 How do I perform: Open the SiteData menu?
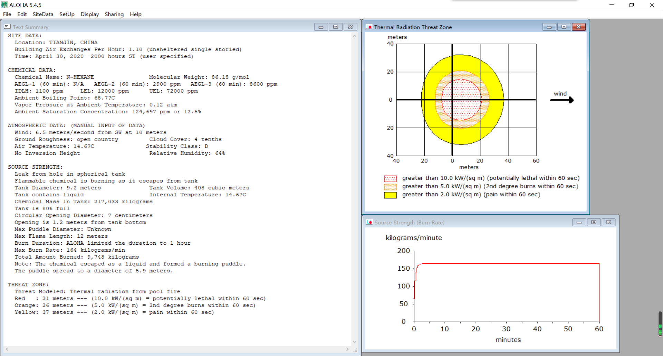coord(43,14)
